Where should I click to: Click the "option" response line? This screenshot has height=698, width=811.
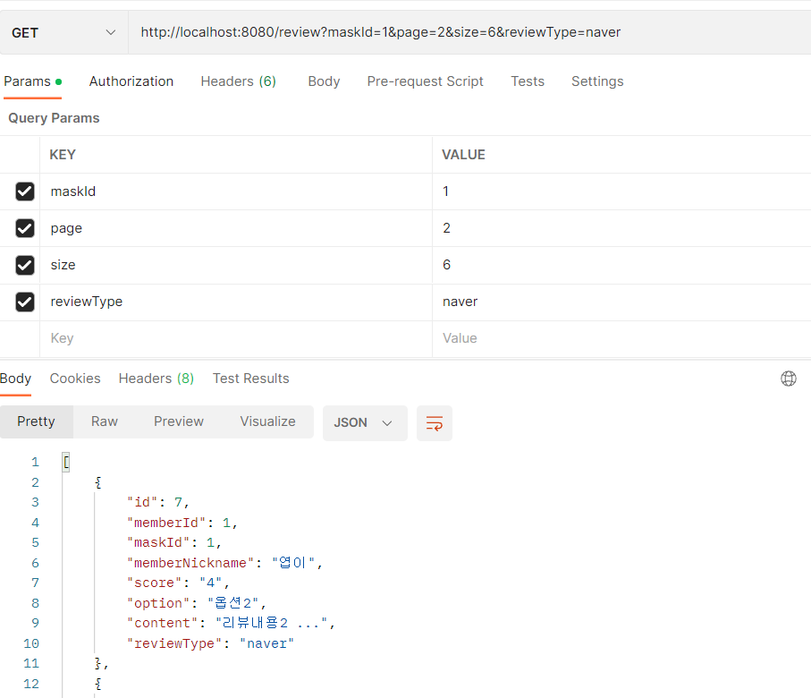pos(197,603)
